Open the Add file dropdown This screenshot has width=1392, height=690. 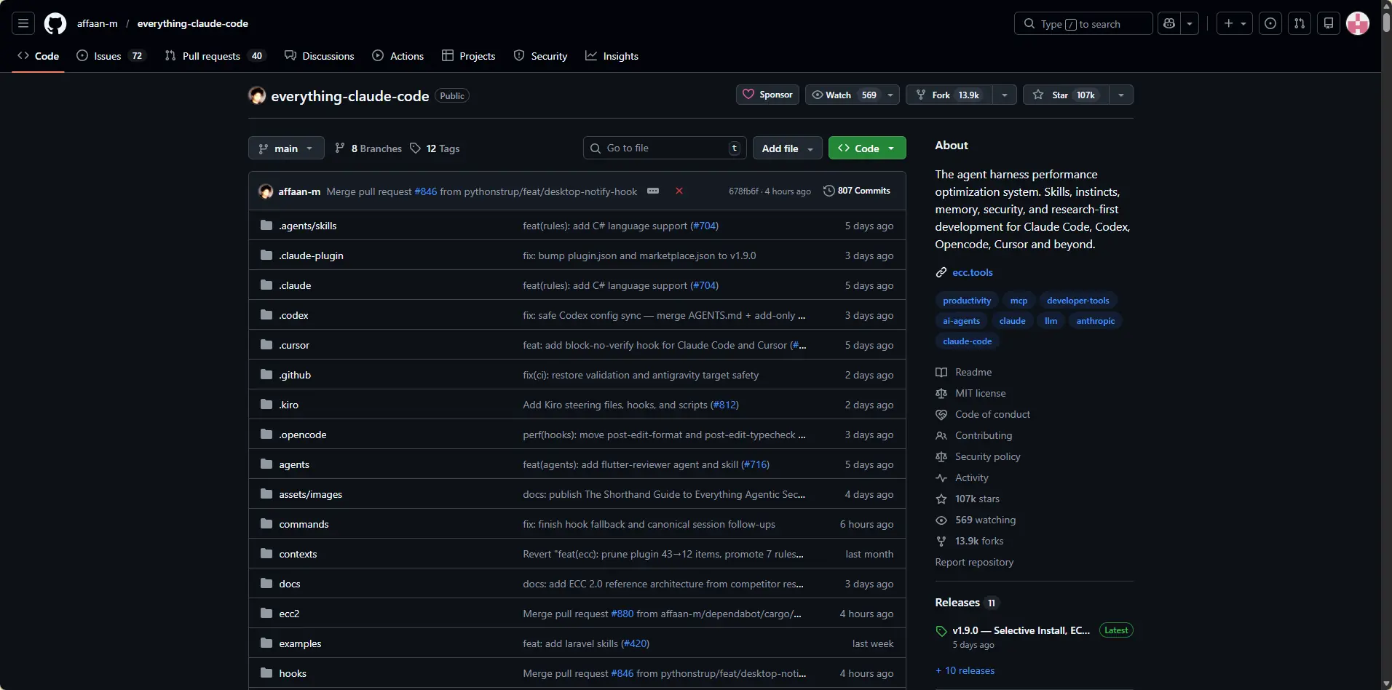coord(787,148)
